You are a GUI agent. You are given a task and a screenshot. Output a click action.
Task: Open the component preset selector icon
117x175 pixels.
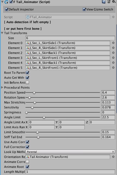(109, 2)
